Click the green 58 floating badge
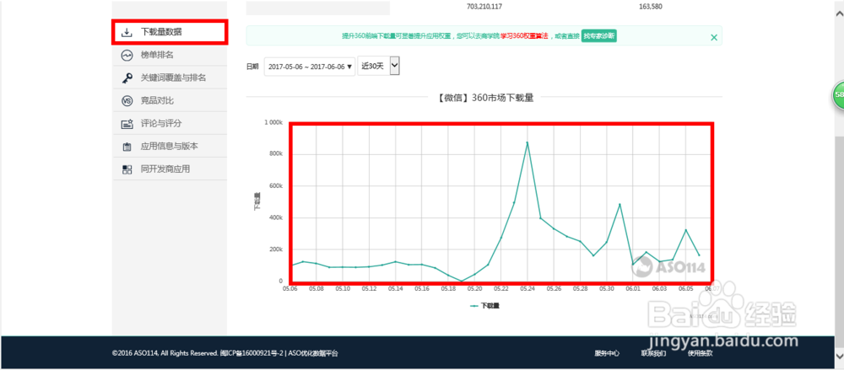 (x=838, y=94)
